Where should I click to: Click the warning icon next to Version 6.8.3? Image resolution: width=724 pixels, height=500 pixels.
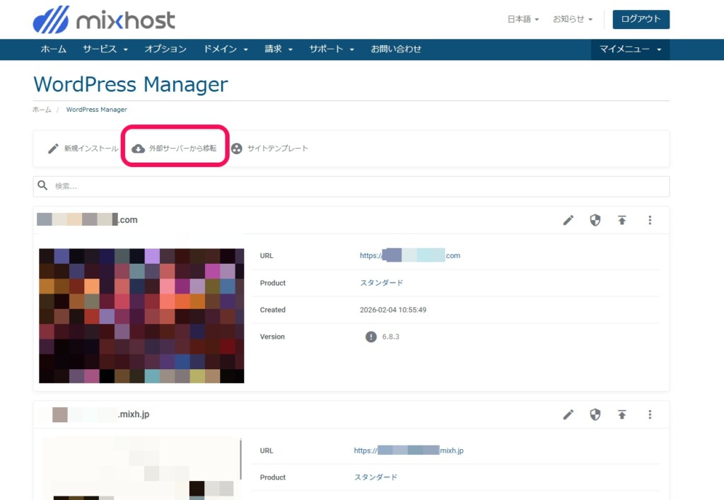click(370, 337)
